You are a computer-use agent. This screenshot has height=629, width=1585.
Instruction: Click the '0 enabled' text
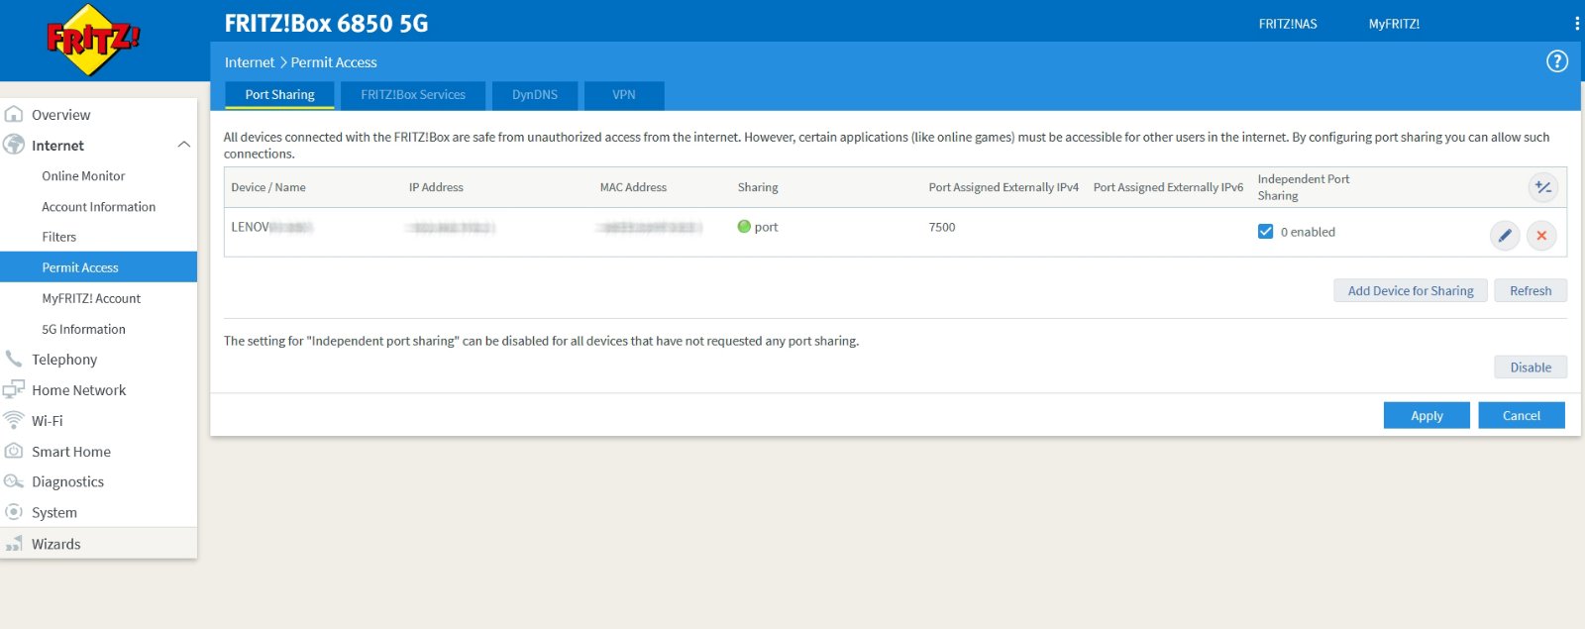coord(1308,232)
